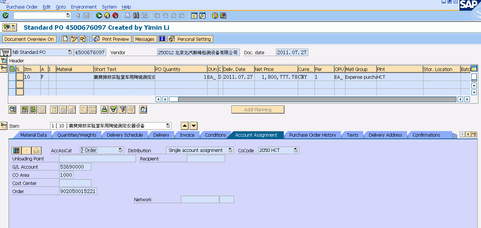The height and width of the screenshot is (228, 481).
Task: Switch to the Purchase Order History tab
Action: (312, 135)
